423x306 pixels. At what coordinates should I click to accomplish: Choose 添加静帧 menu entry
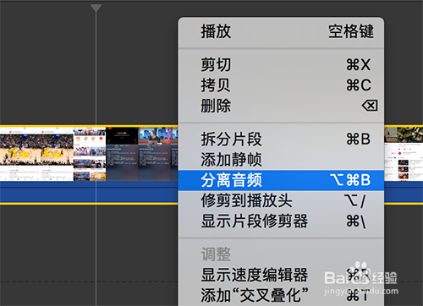click(281, 160)
